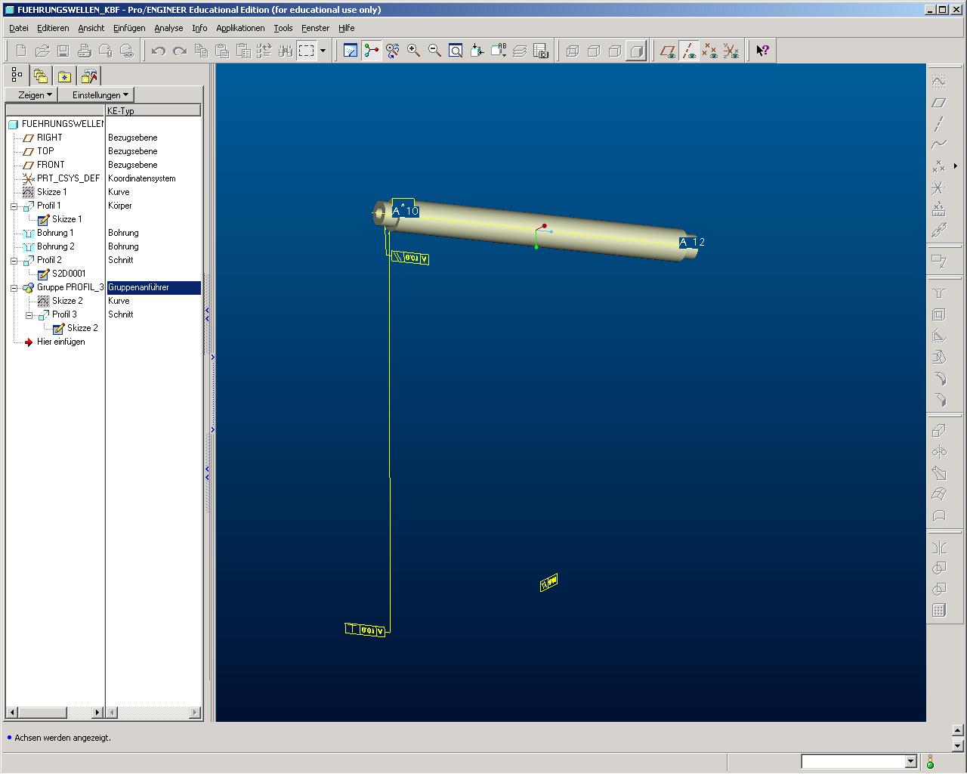
Task: Switch to shaded display mode
Action: coord(636,51)
